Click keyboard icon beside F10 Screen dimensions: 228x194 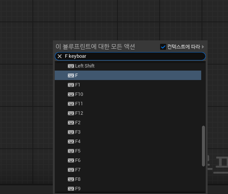click(x=71, y=94)
